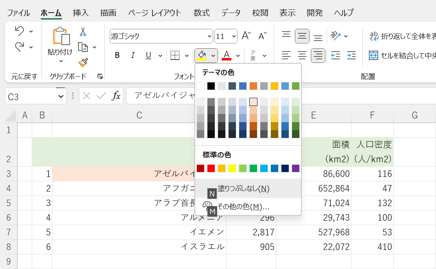Viewport: 436px width, 269px height.
Task: Toggle Italic formatting
Action: pos(133,55)
